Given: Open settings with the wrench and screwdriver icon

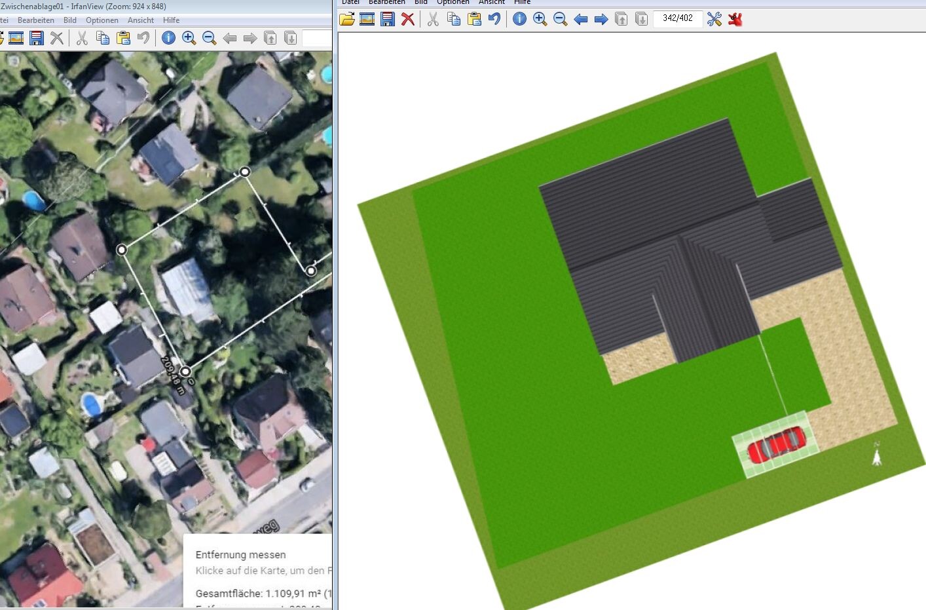Looking at the screenshot, I should [714, 19].
